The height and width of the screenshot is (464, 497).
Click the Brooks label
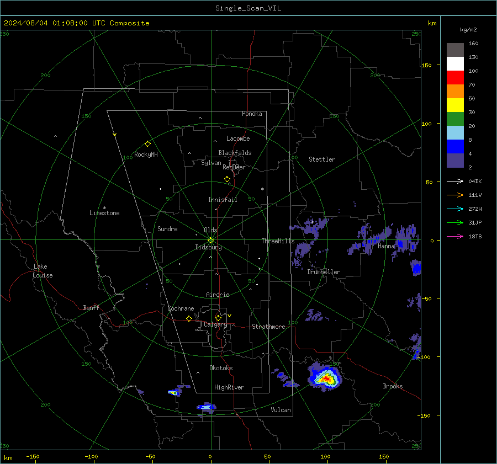[393, 386]
